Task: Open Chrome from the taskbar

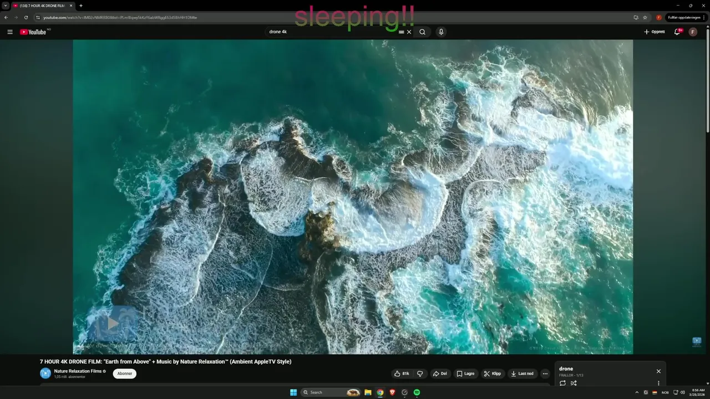Action: [380, 392]
